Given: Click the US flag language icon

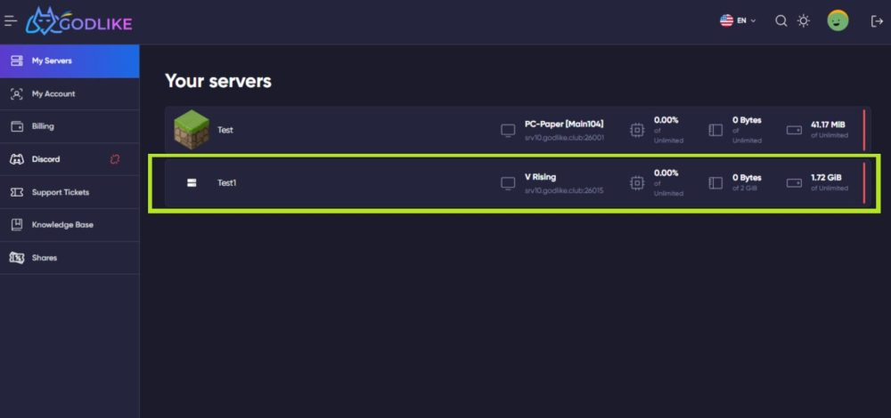Looking at the screenshot, I should [x=726, y=21].
